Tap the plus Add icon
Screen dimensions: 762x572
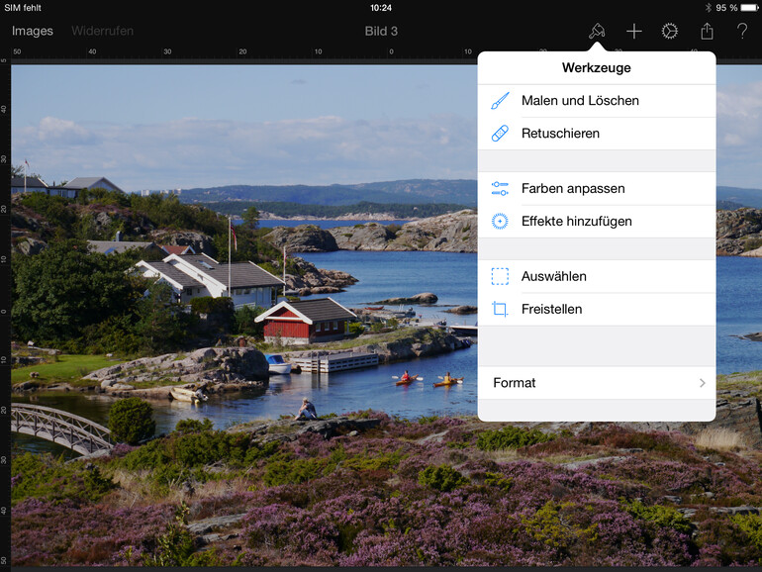coord(633,32)
